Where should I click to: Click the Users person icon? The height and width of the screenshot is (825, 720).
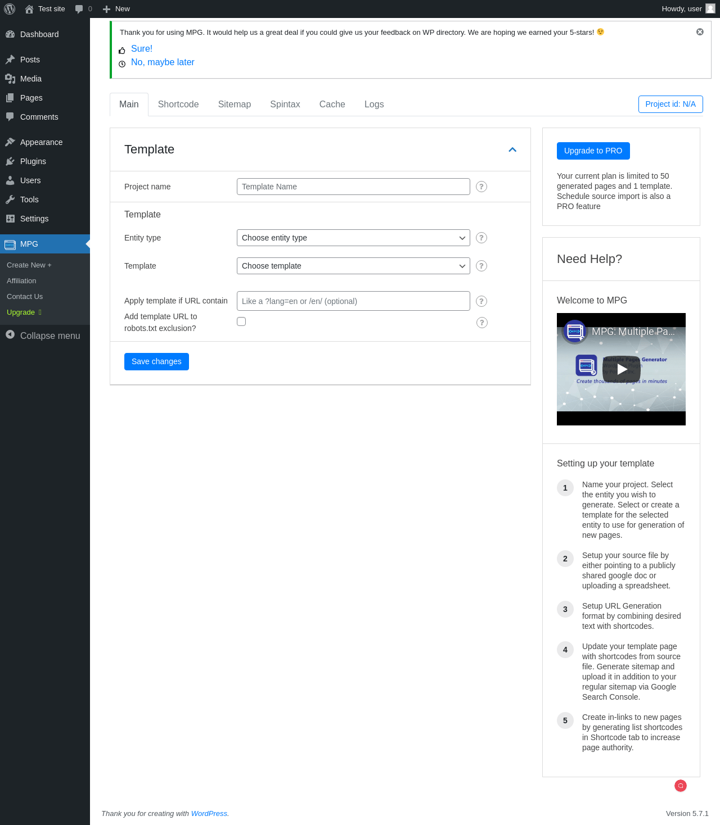(x=10, y=180)
